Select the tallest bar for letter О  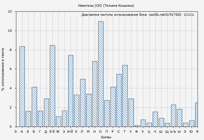tap(101, 74)
